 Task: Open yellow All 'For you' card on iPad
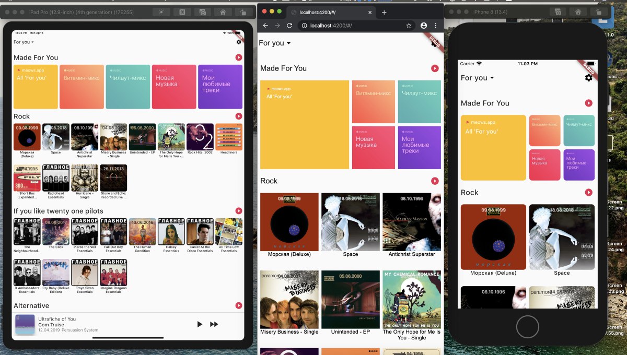(x=36, y=87)
